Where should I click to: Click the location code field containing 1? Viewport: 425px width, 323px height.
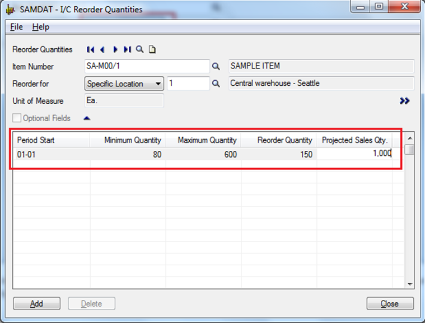[x=188, y=84]
